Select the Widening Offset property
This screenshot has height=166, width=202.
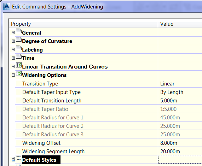(41, 143)
